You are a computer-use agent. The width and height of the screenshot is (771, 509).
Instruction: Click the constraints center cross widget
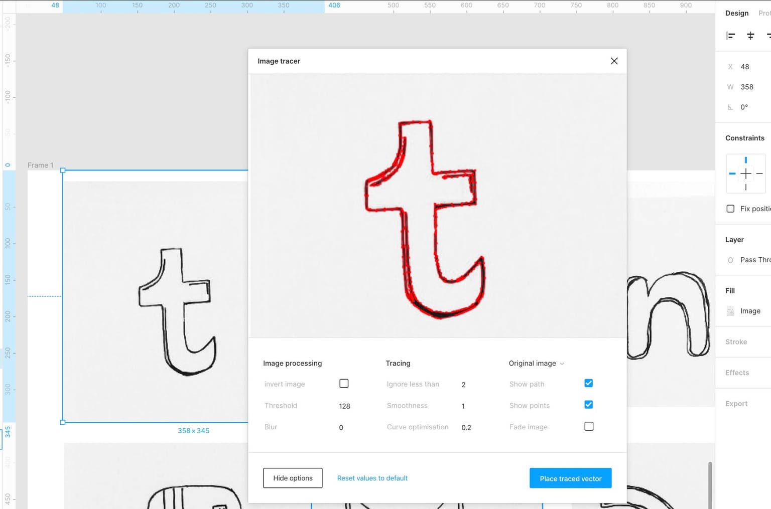[x=746, y=174]
